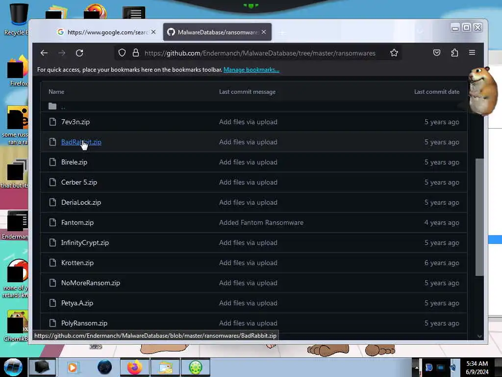Show hidden system tray icons arrow
Image resolution: width=502 pixels, height=377 pixels.
click(417, 367)
